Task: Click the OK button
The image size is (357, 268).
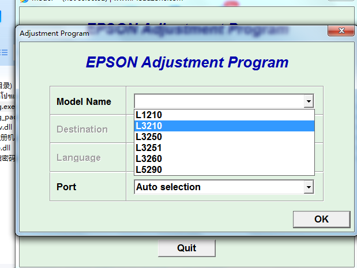Action: pos(321,220)
